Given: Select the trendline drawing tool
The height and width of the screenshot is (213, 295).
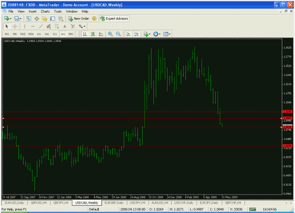Looking at the screenshot, I should 41,26.
